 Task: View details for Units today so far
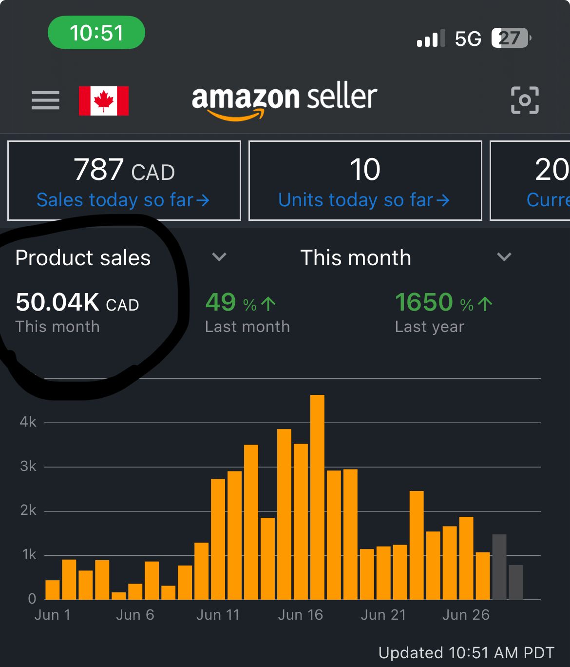click(x=364, y=199)
